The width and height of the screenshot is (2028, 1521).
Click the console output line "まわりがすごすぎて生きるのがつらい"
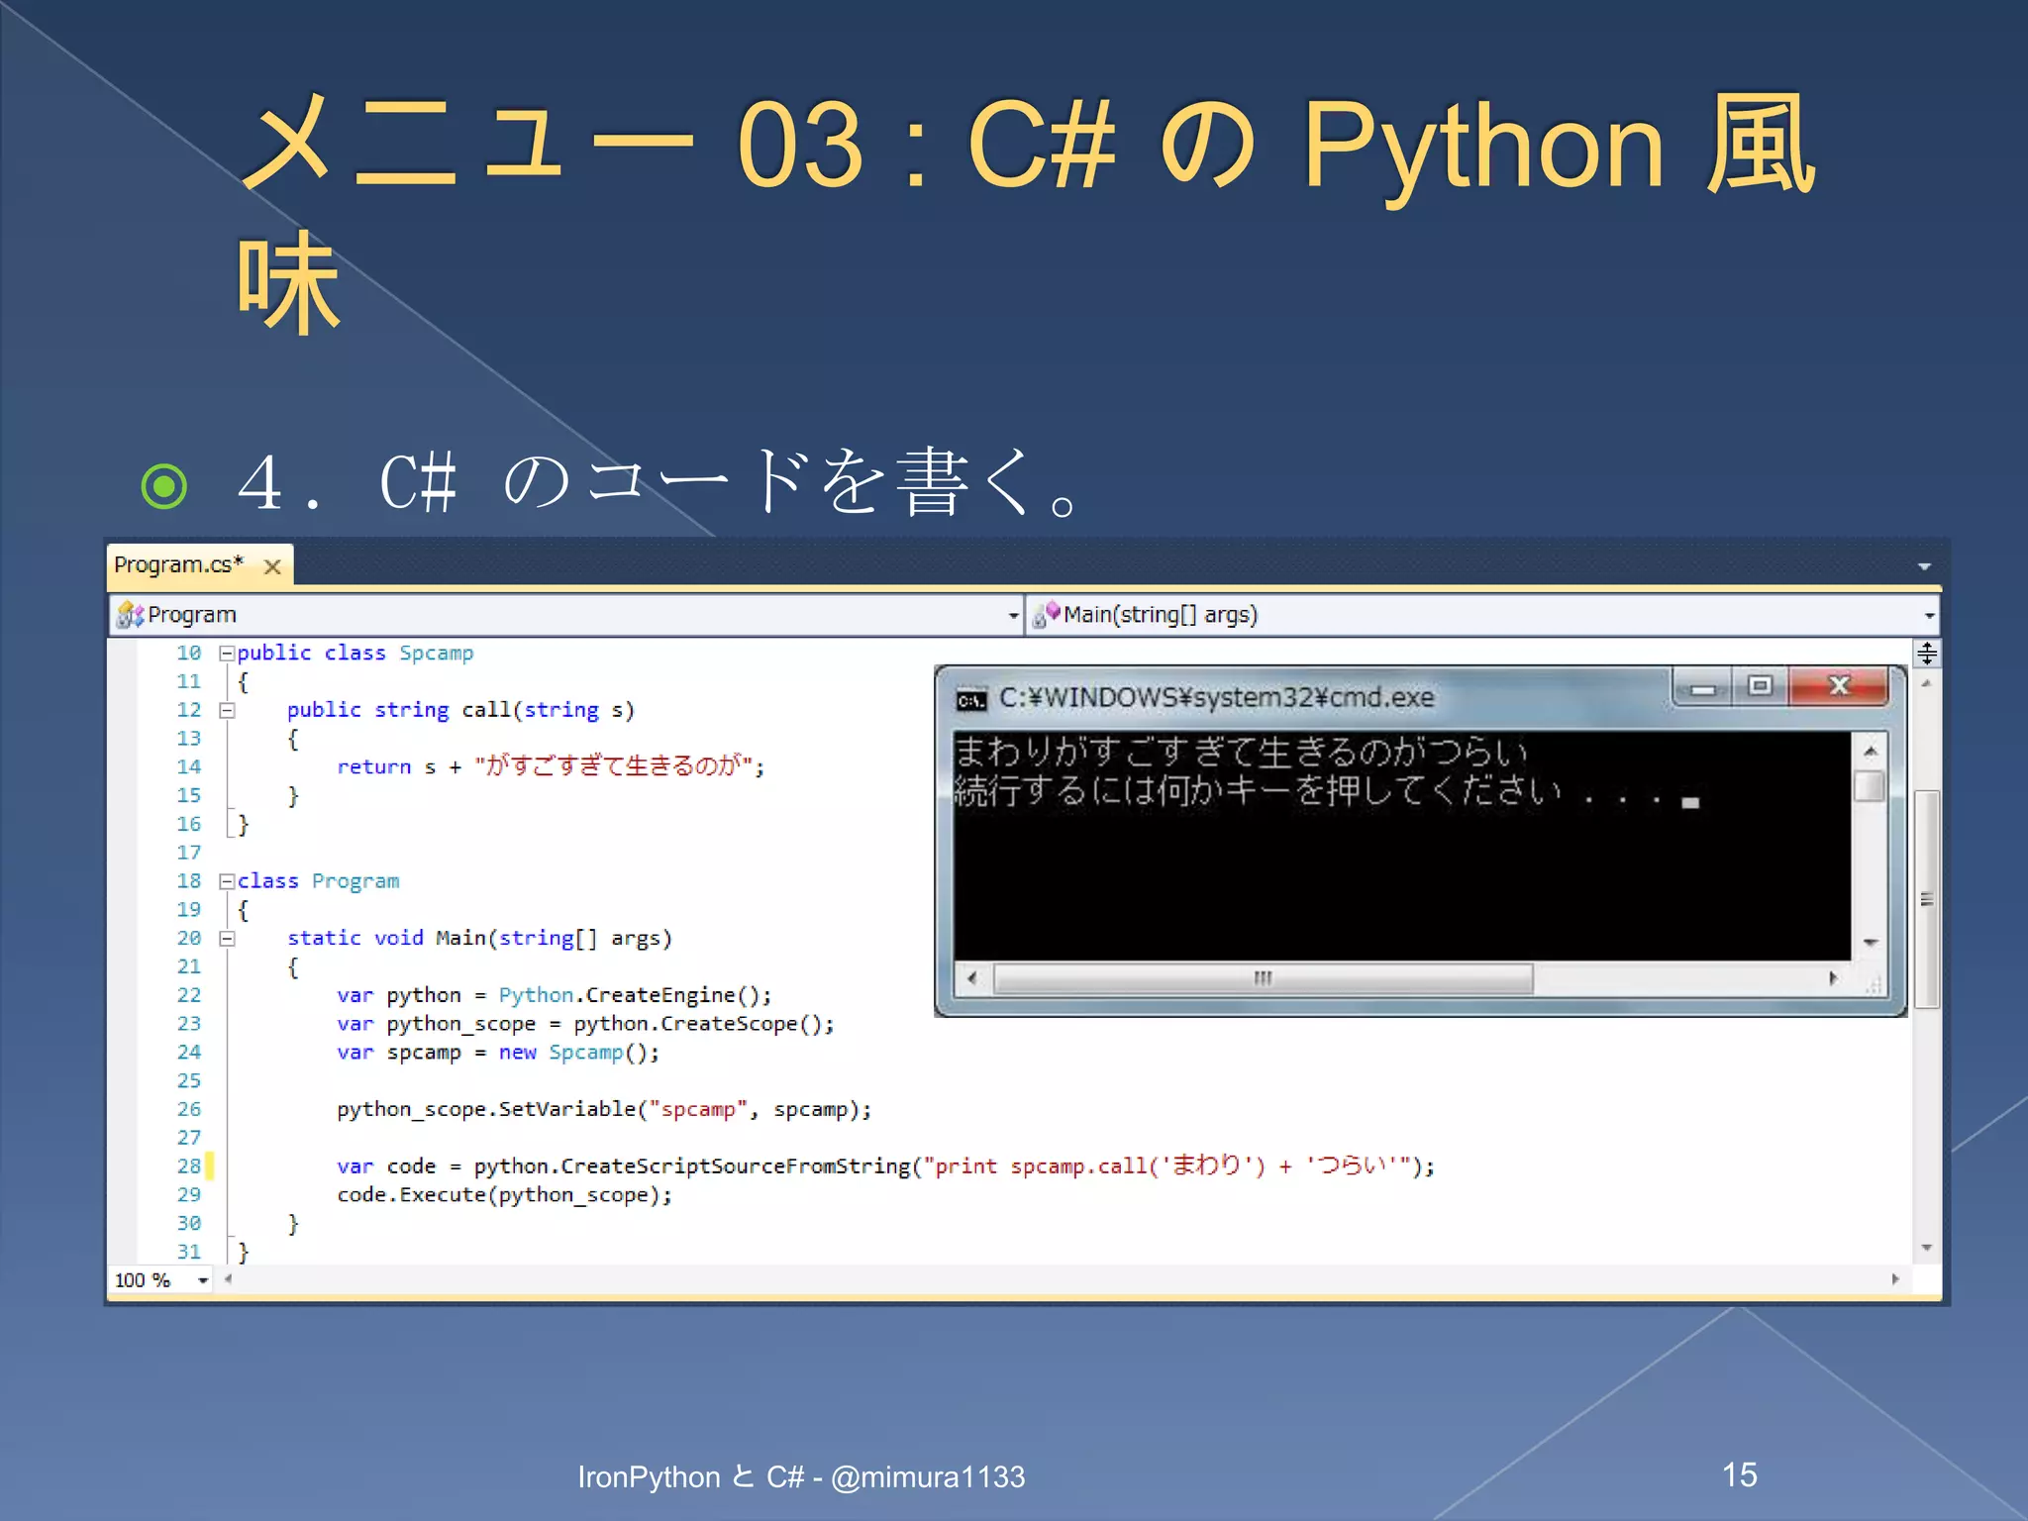[x=1242, y=753]
